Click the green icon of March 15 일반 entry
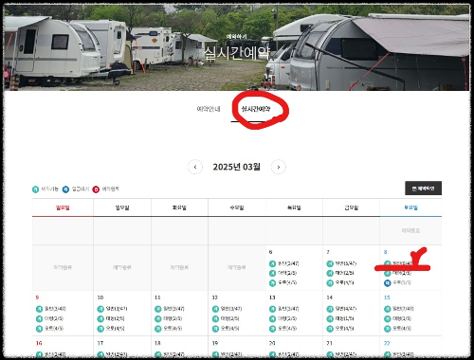This screenshot has height=360, width=474. 388,309
